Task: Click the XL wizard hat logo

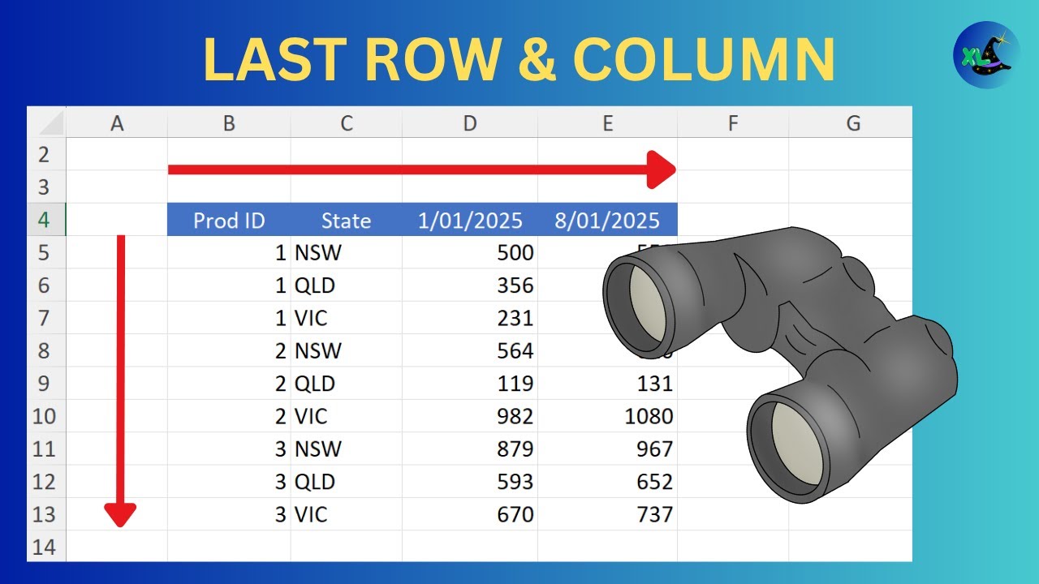Action: click(986, 55)
